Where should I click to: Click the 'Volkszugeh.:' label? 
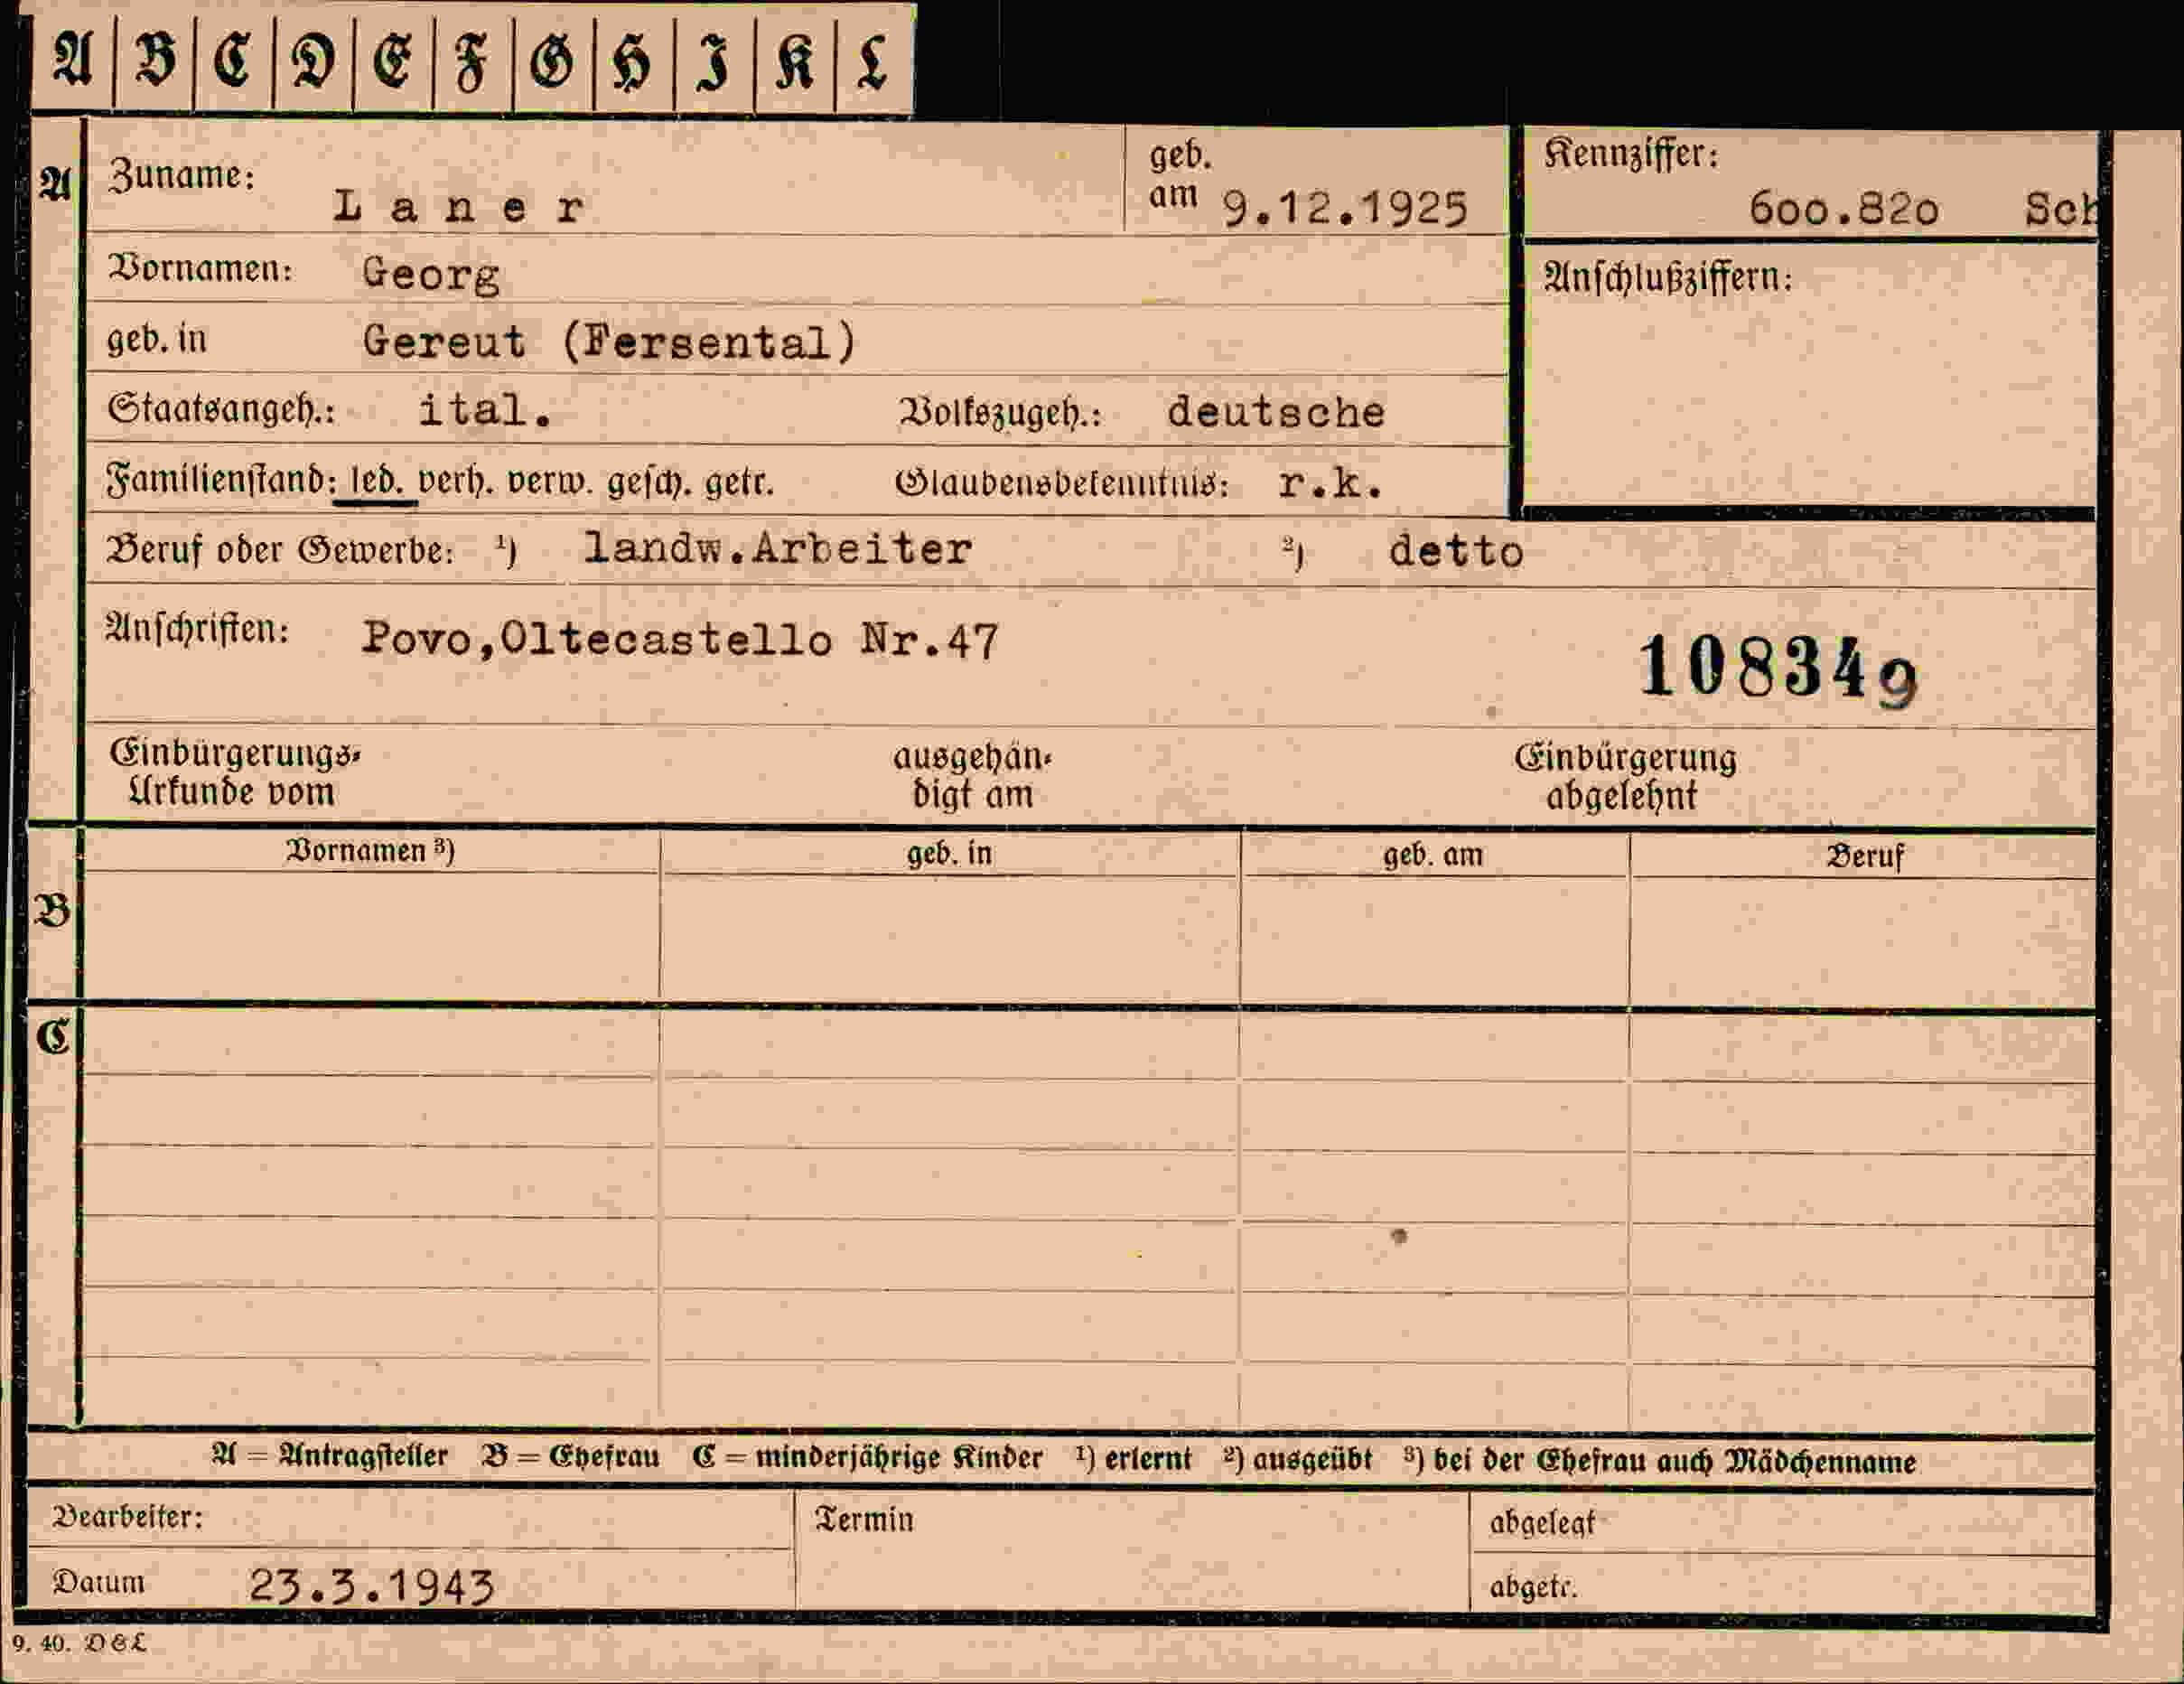1000,412
